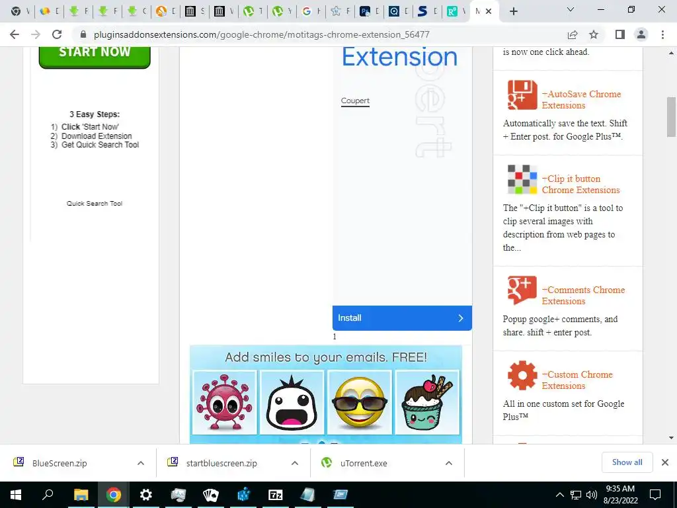This screenshot has height=508, width=677.
Task: Open the network icon in the tray
Action: tap(576, 495)
